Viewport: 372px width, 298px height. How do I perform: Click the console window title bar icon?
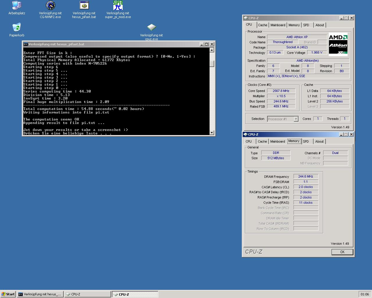[26, 44]
